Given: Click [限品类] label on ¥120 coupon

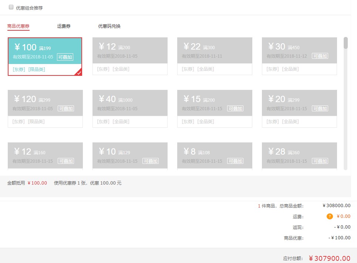Looking at the screenshot, I should coord(36,122).
